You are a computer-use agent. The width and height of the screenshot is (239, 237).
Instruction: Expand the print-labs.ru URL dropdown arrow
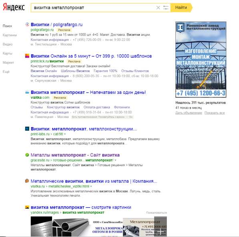(x=65, y=134)
